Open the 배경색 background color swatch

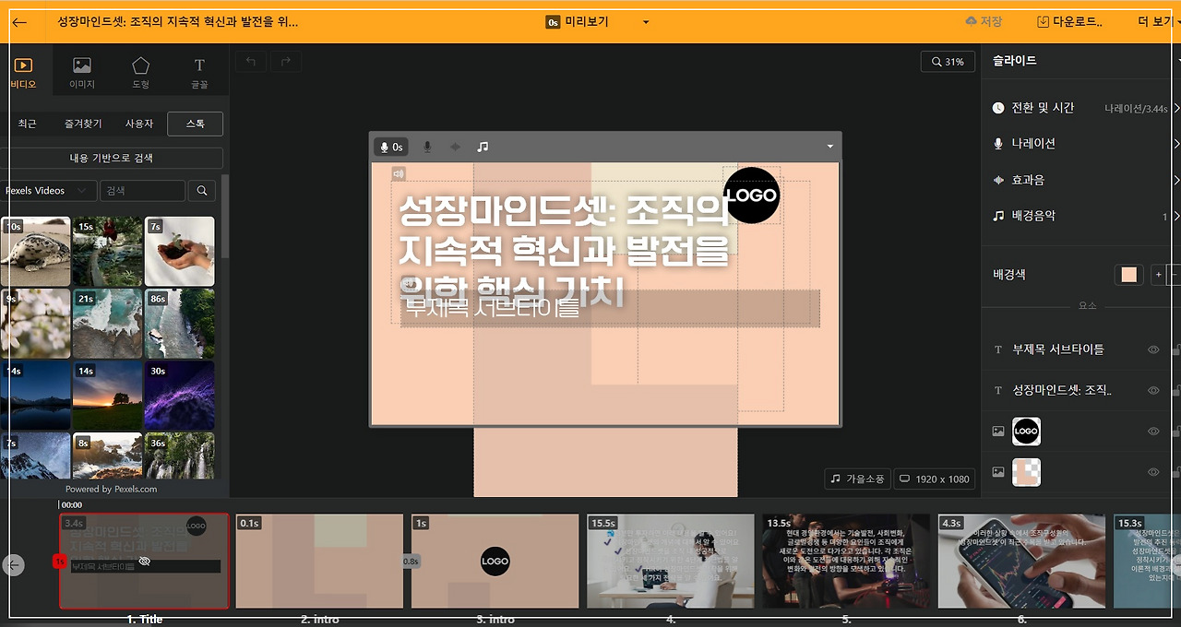click(1129, 275)
